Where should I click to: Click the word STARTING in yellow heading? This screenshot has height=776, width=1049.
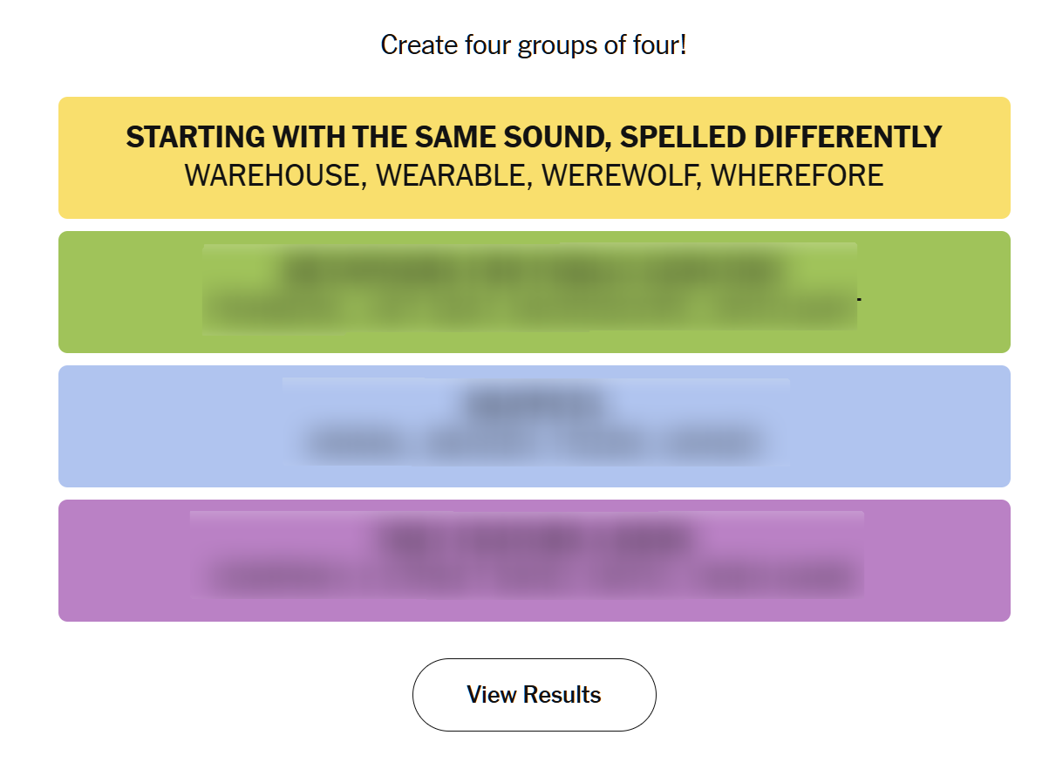point(195,137)
